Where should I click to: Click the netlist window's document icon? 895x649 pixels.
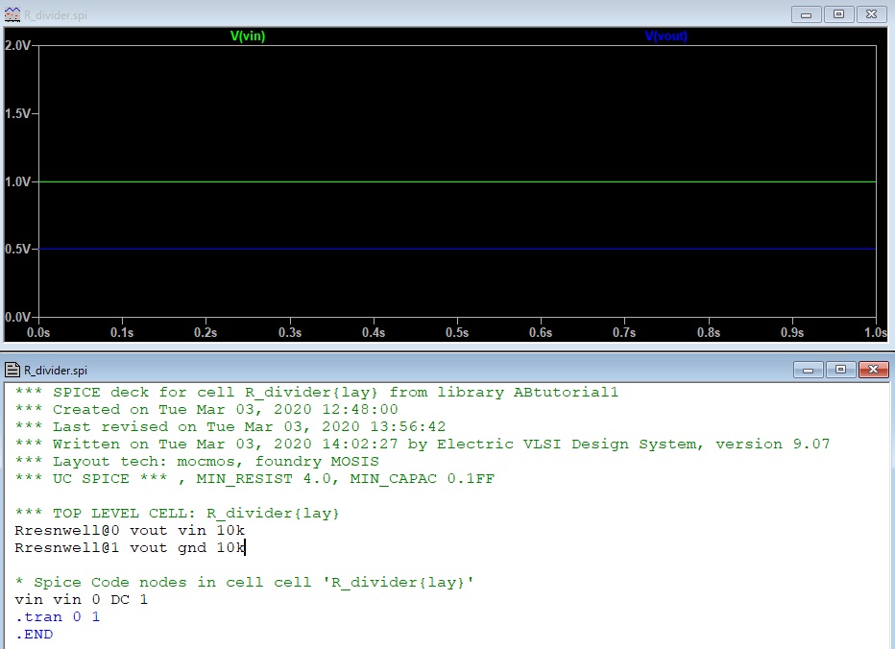tap(12, 370)
